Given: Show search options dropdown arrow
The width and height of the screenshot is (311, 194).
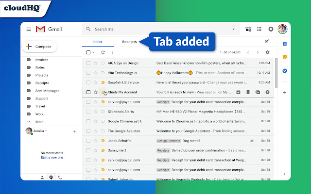Looking at the screenshot, I should tap(233, 29).
